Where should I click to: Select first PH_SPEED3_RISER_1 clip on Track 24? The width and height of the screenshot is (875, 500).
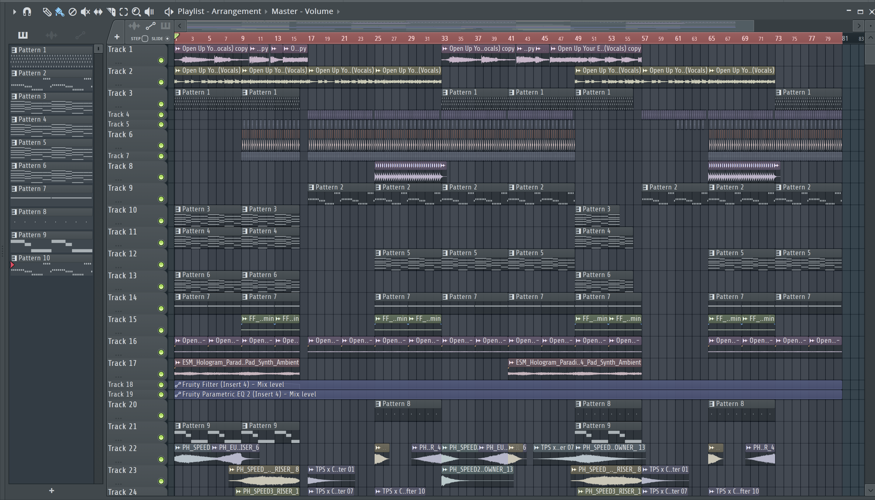pos(267,491)
